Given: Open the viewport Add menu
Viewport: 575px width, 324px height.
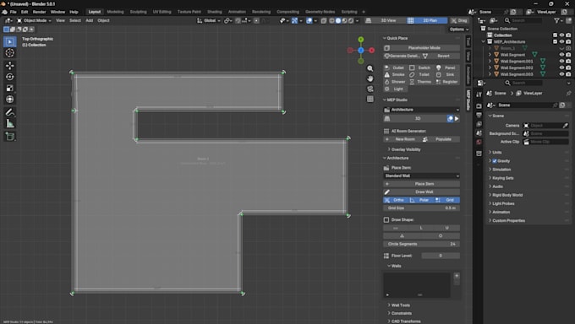Looking at the screenshot, I should click(89, 20).
